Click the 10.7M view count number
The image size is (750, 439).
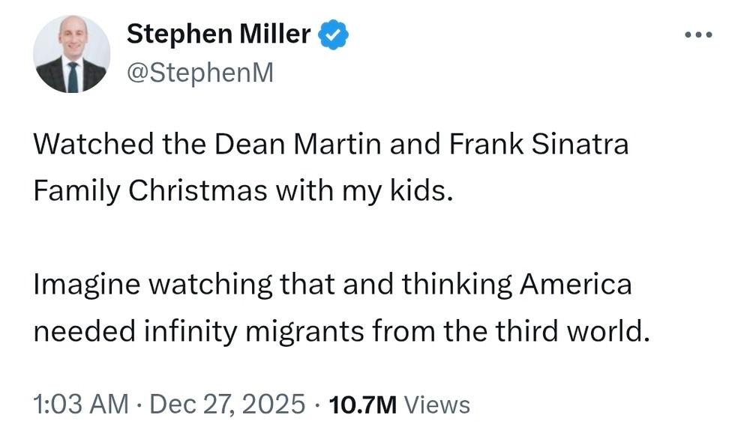363,405
